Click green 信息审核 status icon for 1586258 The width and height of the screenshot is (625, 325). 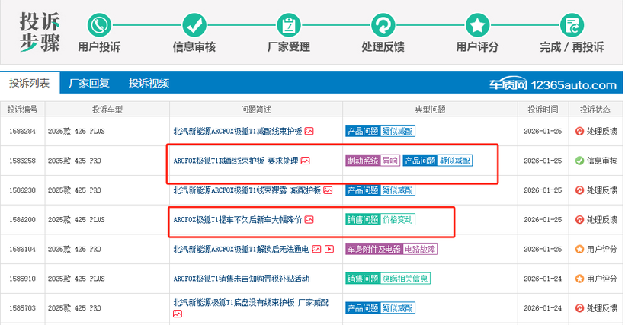point(579,161)
